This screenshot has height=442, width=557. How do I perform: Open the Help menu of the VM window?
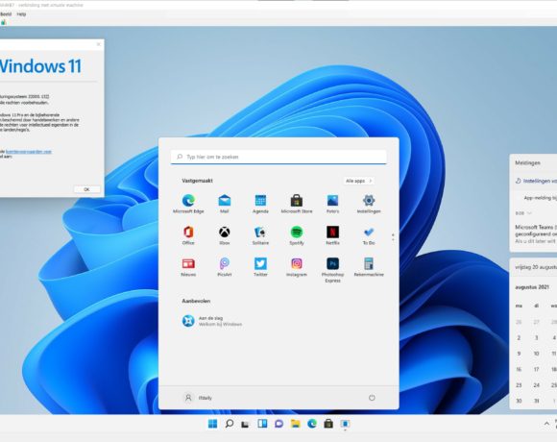point(21,14)
